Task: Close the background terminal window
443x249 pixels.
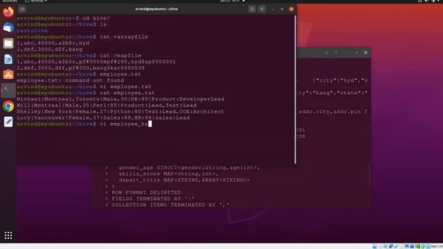Action: tap(366, 53)
